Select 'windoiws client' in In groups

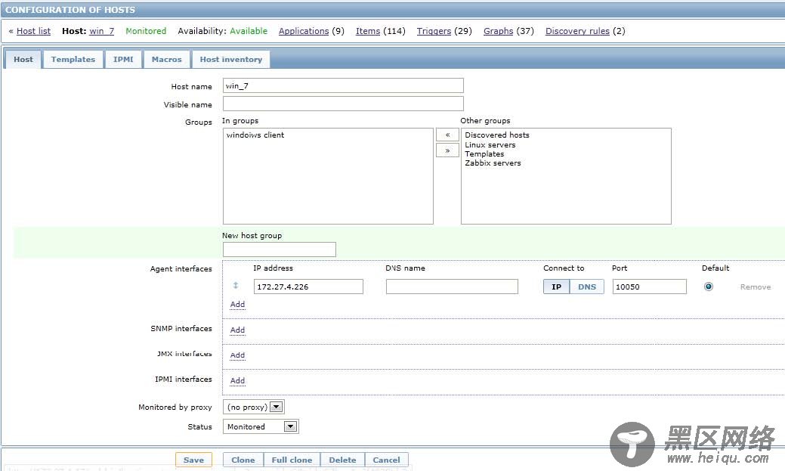[x=255, y=135]
